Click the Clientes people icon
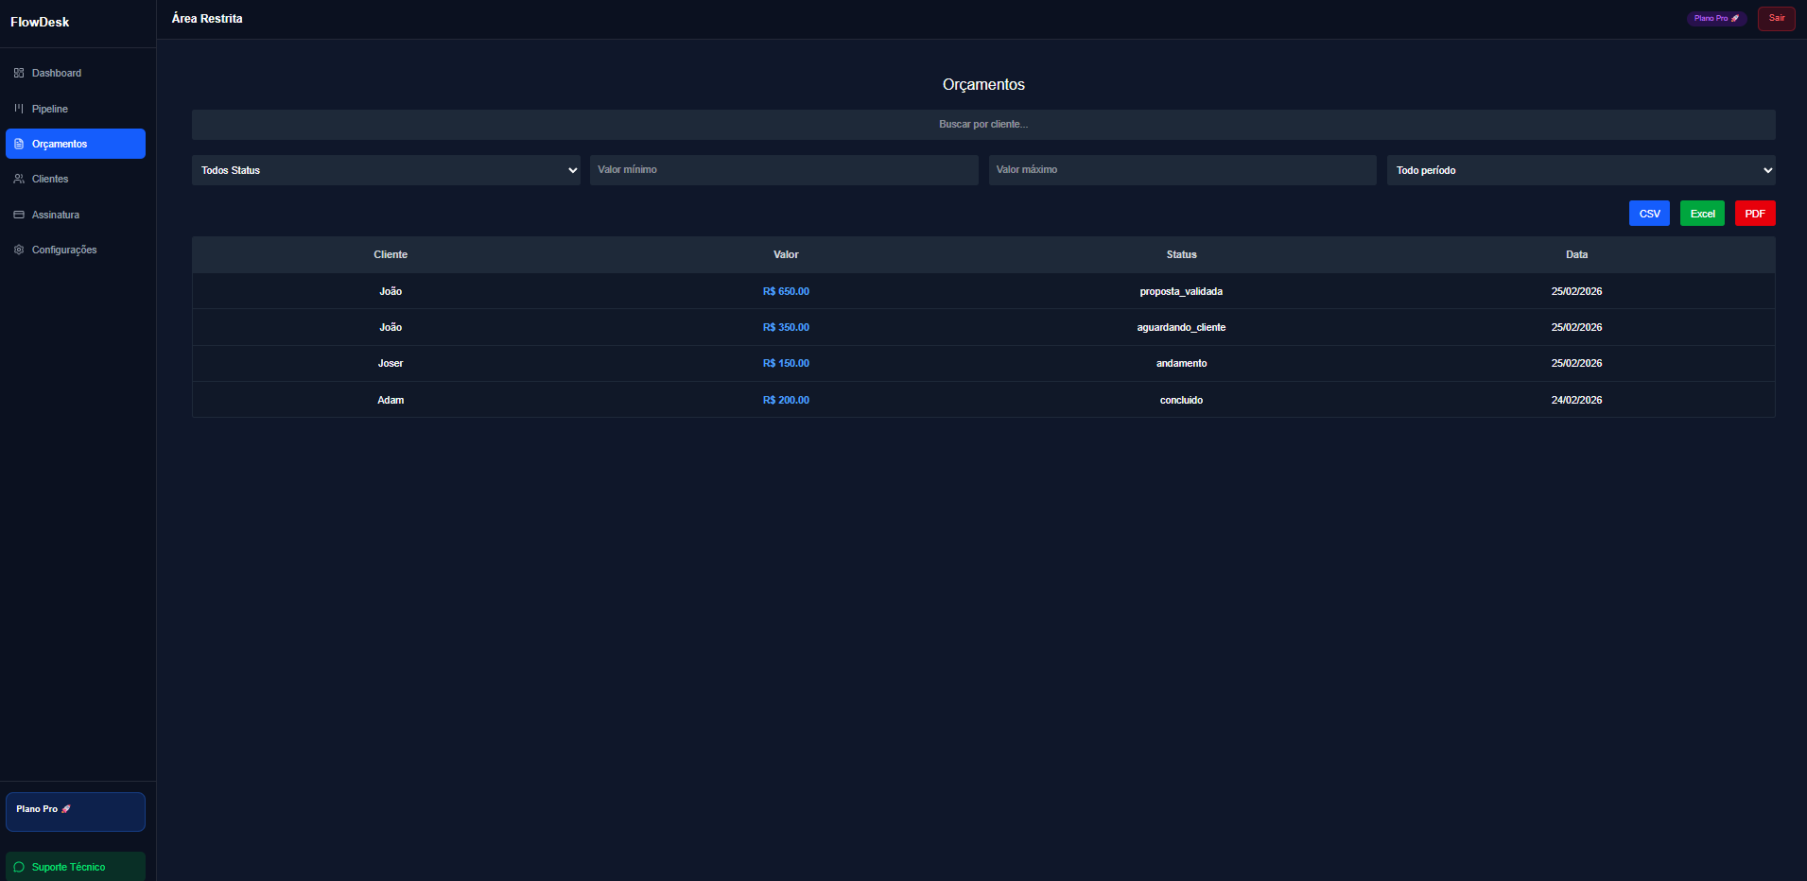Screen dimensions: 1807x881 coord(19,179)
